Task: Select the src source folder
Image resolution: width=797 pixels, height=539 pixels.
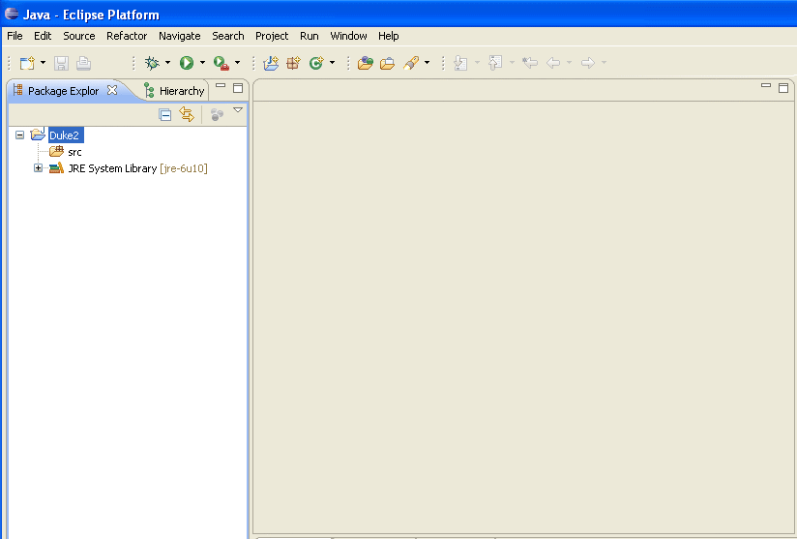Action: 74,152
